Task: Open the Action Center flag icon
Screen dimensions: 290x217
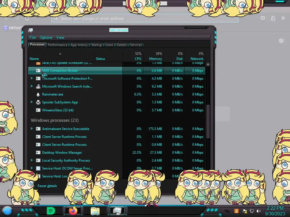Action: 245,211
